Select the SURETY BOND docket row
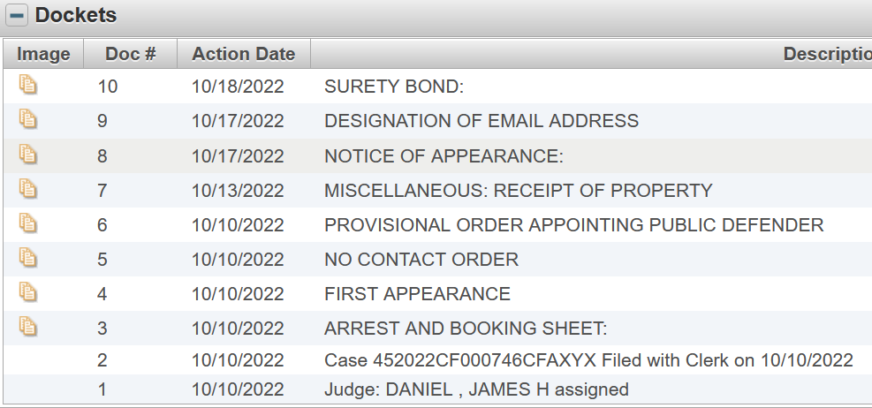Viewport: 872px width, 408px height. click(x=394, y=87)
